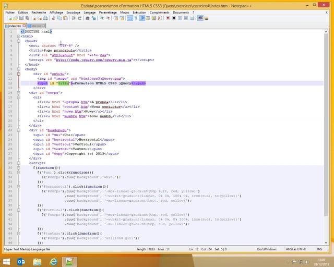The image size is (334, 267).
Task: Create a new document with New icon
Action: 10,18
